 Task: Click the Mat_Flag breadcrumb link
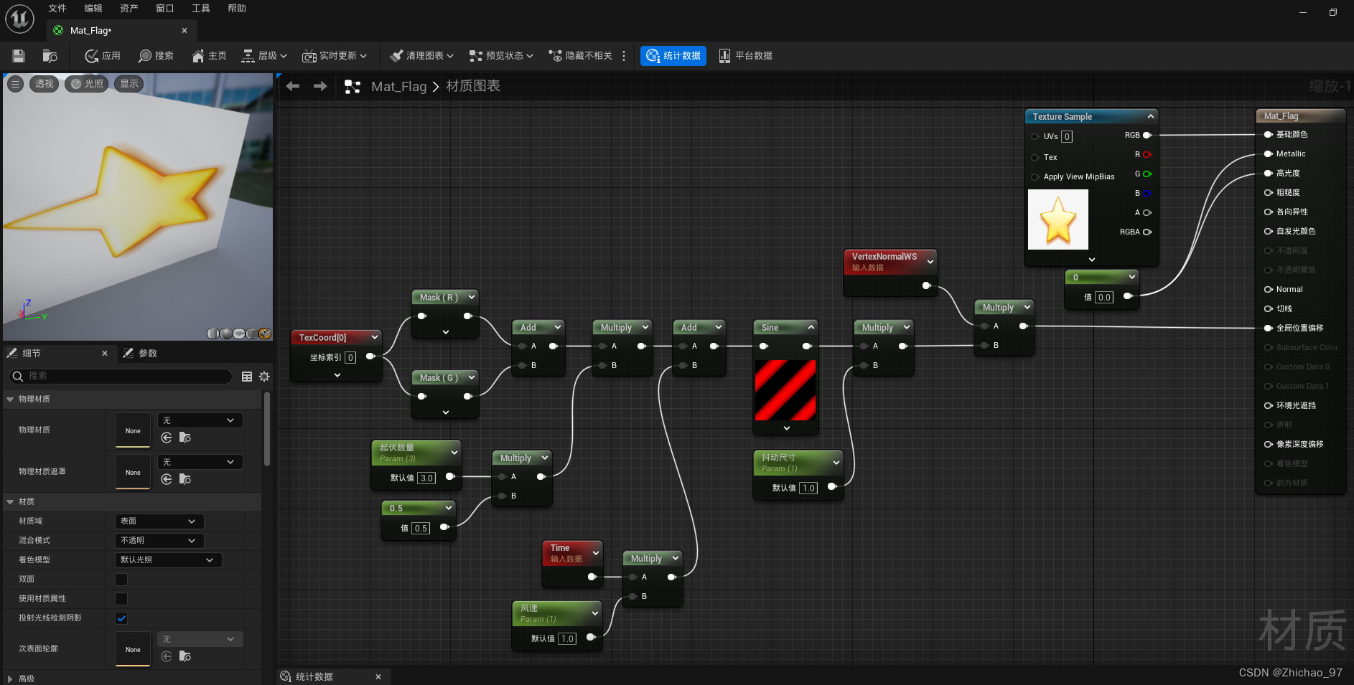click(398, 87)
